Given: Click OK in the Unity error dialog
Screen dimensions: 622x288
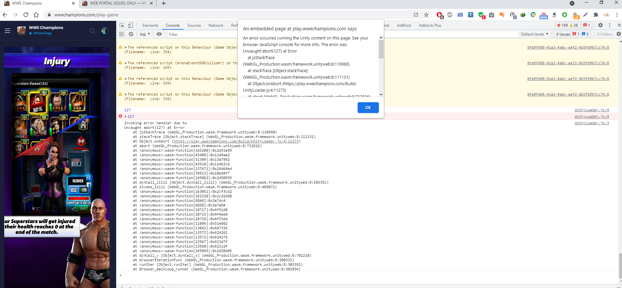Looking at the screenshot, I should coord(368,108).
